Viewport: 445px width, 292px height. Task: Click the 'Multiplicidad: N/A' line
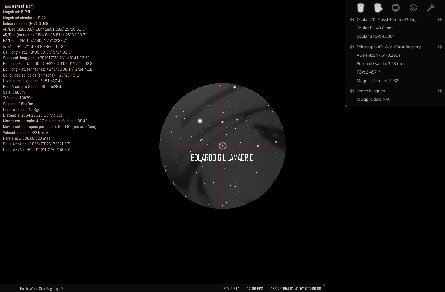point(373,99)
